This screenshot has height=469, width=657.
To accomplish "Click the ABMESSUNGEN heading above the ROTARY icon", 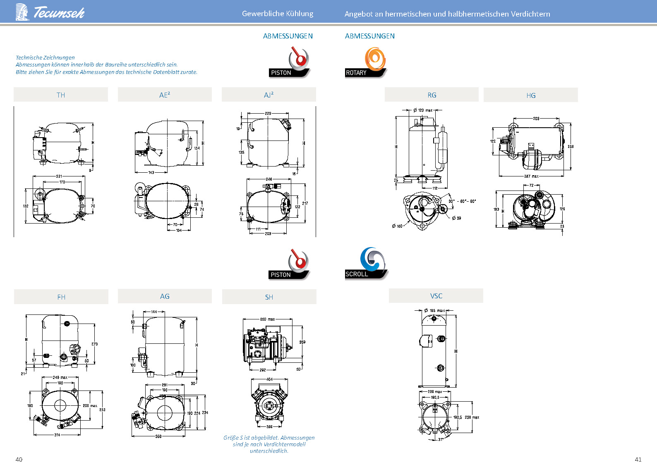I will (x=370, y=36).
